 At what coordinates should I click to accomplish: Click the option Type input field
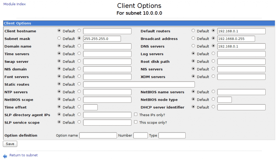point(172,135)
